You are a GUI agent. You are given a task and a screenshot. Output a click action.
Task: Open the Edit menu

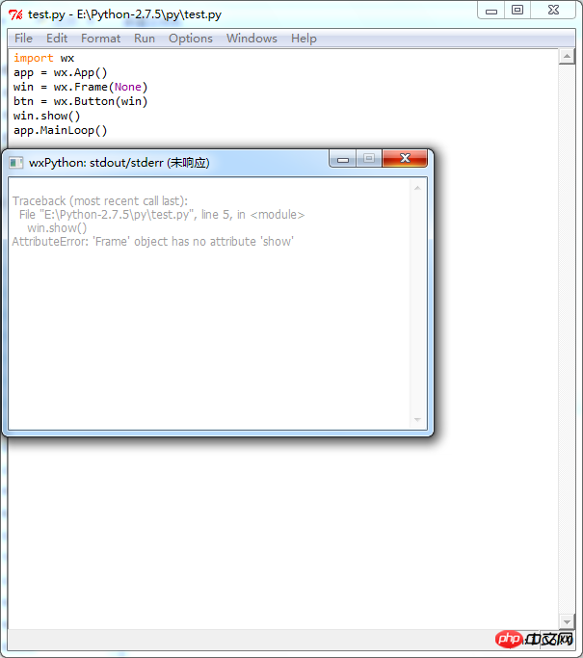coord(57,39)
